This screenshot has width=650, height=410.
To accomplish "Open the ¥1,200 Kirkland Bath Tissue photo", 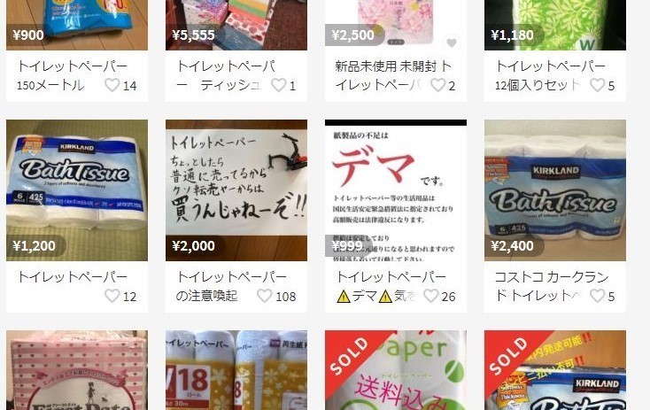I will 77,190.
